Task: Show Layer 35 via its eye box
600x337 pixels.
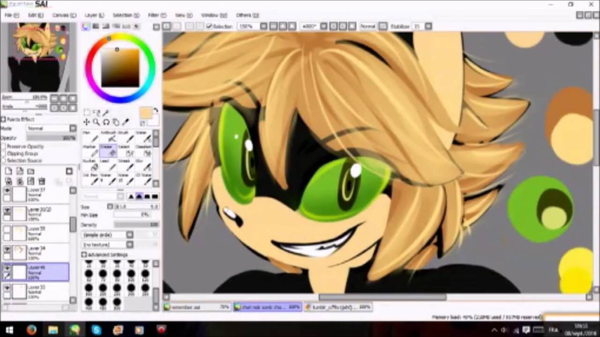Action: pyautogui.click(x=7, y=230)
